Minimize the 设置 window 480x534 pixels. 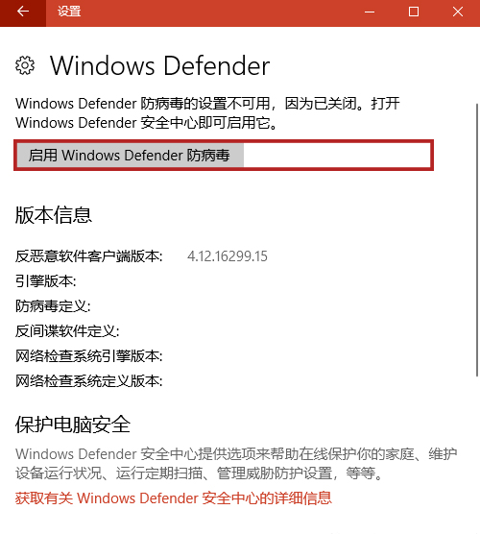370,12
